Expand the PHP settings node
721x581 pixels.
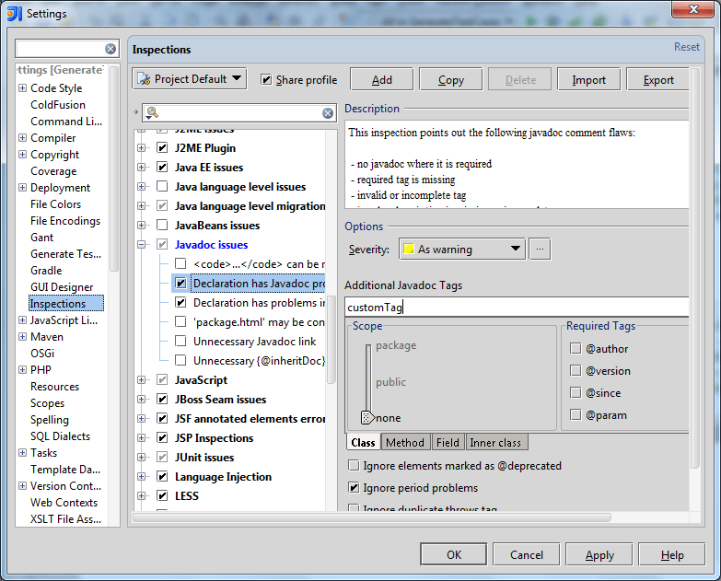pyautogui.click(x=22, y=369)
